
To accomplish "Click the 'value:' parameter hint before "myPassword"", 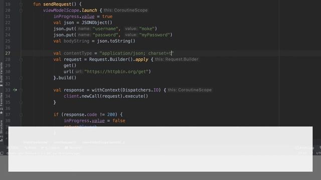I will coord(131,35).
